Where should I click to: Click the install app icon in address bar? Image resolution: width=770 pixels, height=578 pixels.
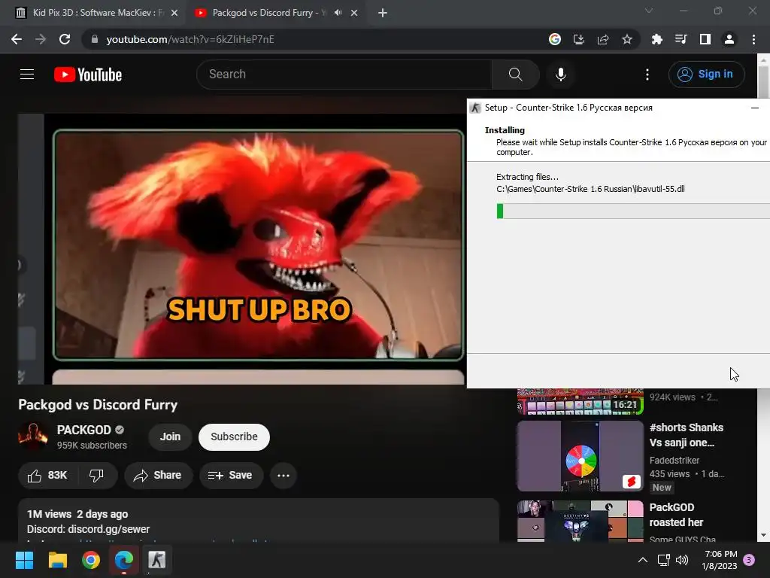click(x=579, y=39)
